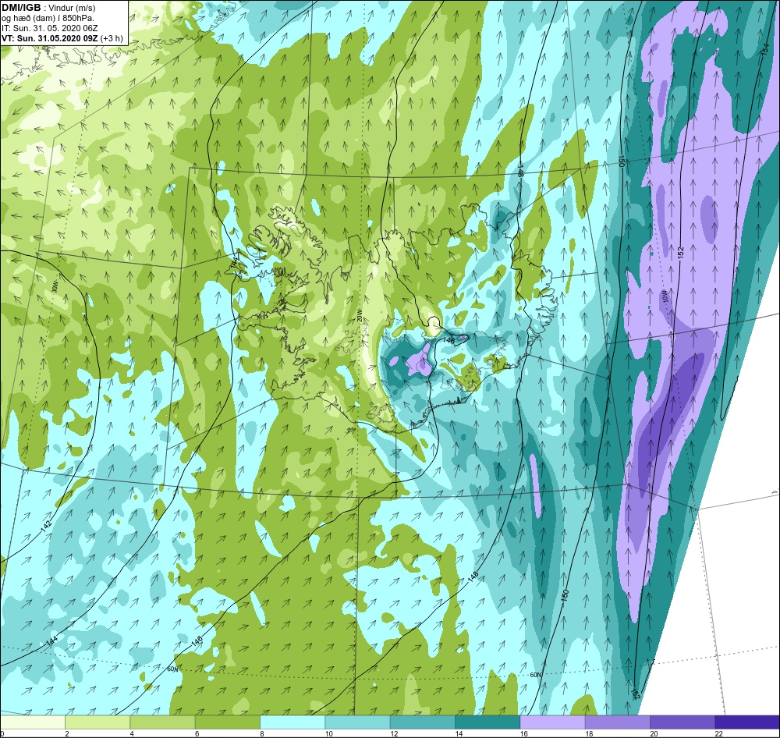This screenshot has width=780, height=738.
Task: Select the 20W longitude label over Iceland
Action: pyautogui.click(x=357, y=317)
